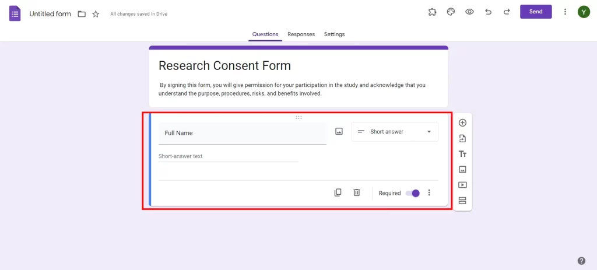Add an image from sidebar

(x=462, y=170)
